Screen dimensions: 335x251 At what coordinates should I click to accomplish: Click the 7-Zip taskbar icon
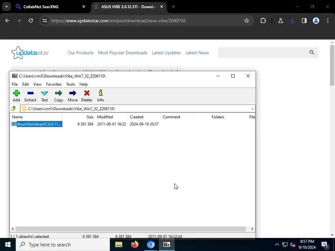(x=167, y=244)
